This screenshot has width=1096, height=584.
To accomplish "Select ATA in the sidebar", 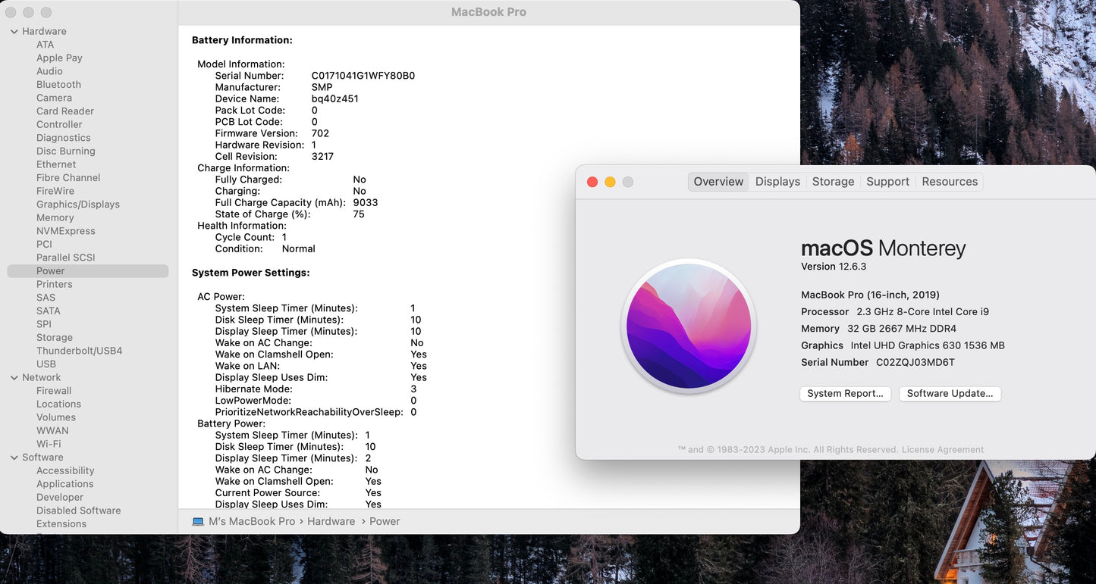I will tap(46, 45).
